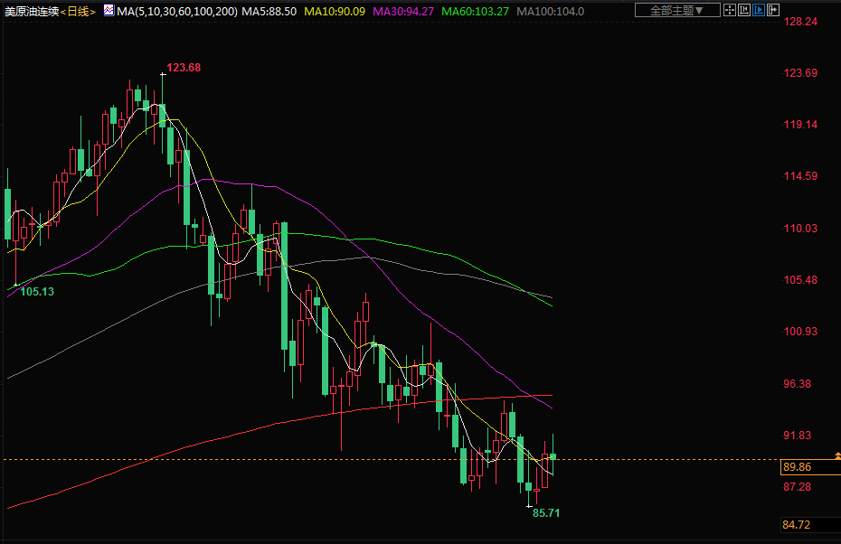841x544 pixels.
Task: Select the green MA60:103.27 label
Action: coord(474,12)
